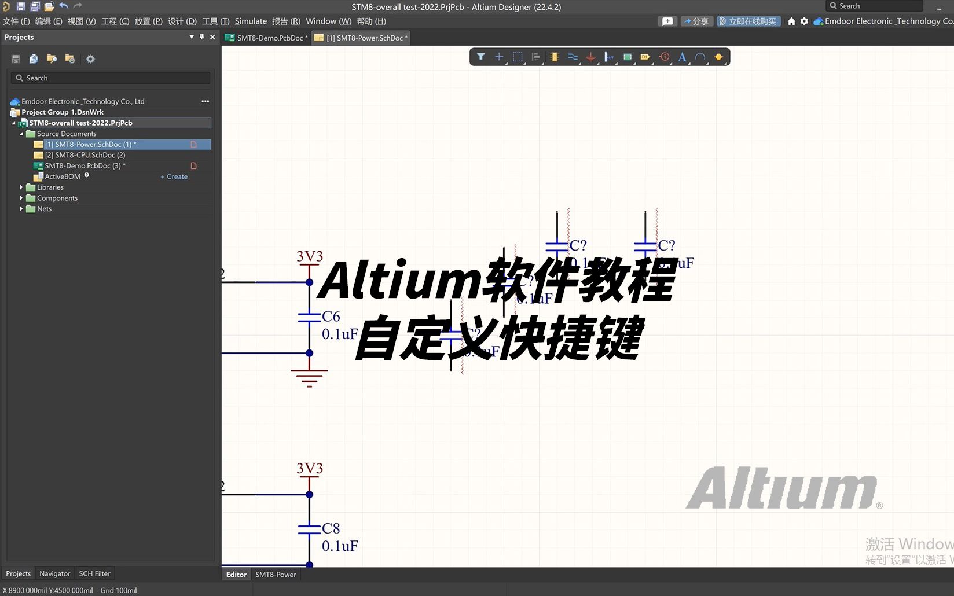The image size is (954, 596).
Task: Select [2] SMT8-CPU.SchDoc in the tree
Action: coord(85,155)
